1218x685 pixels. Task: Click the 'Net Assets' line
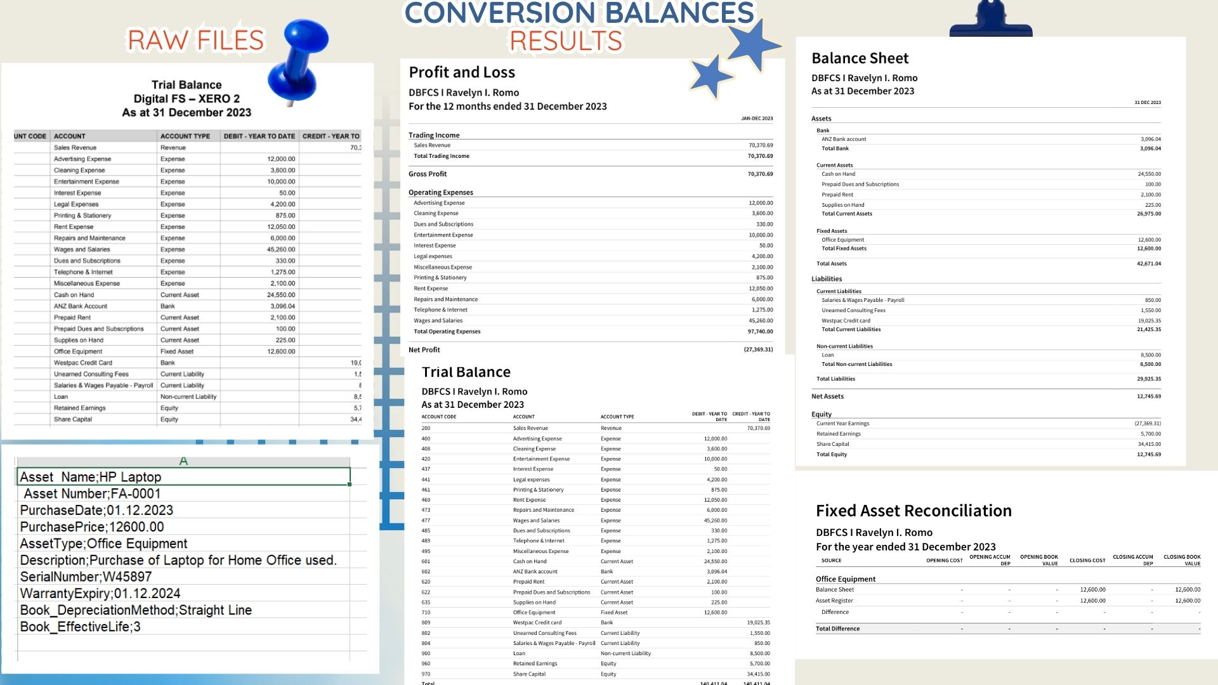pos(986,397)
